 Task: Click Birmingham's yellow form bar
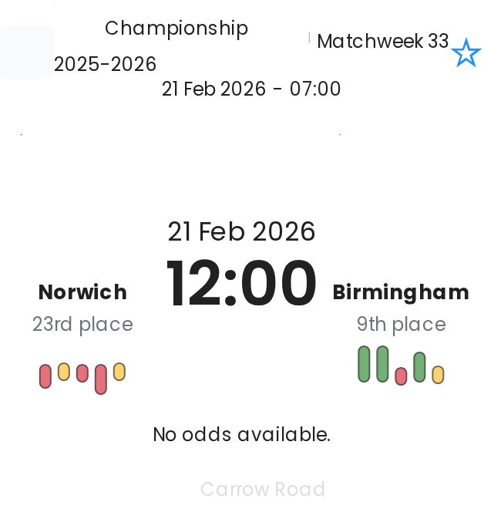438,375
